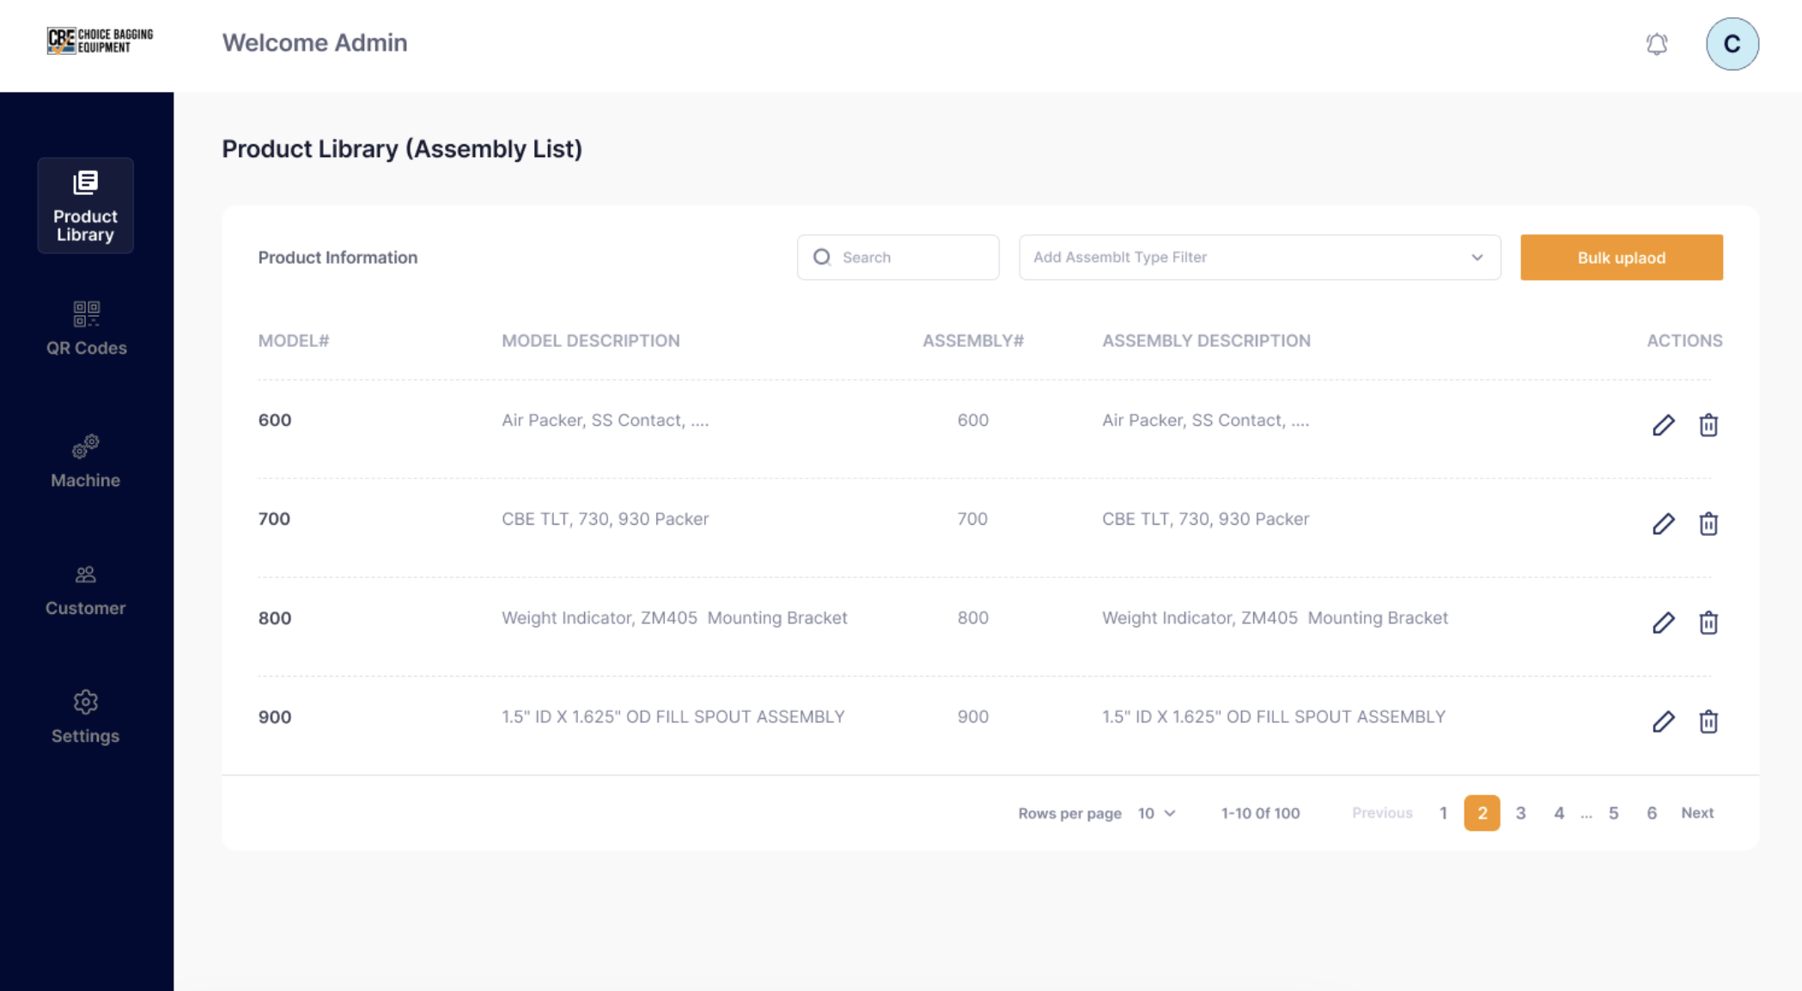Open Settings from sidebar
Viewport: 1802px width, 991px height.
[x=86, y=717]
